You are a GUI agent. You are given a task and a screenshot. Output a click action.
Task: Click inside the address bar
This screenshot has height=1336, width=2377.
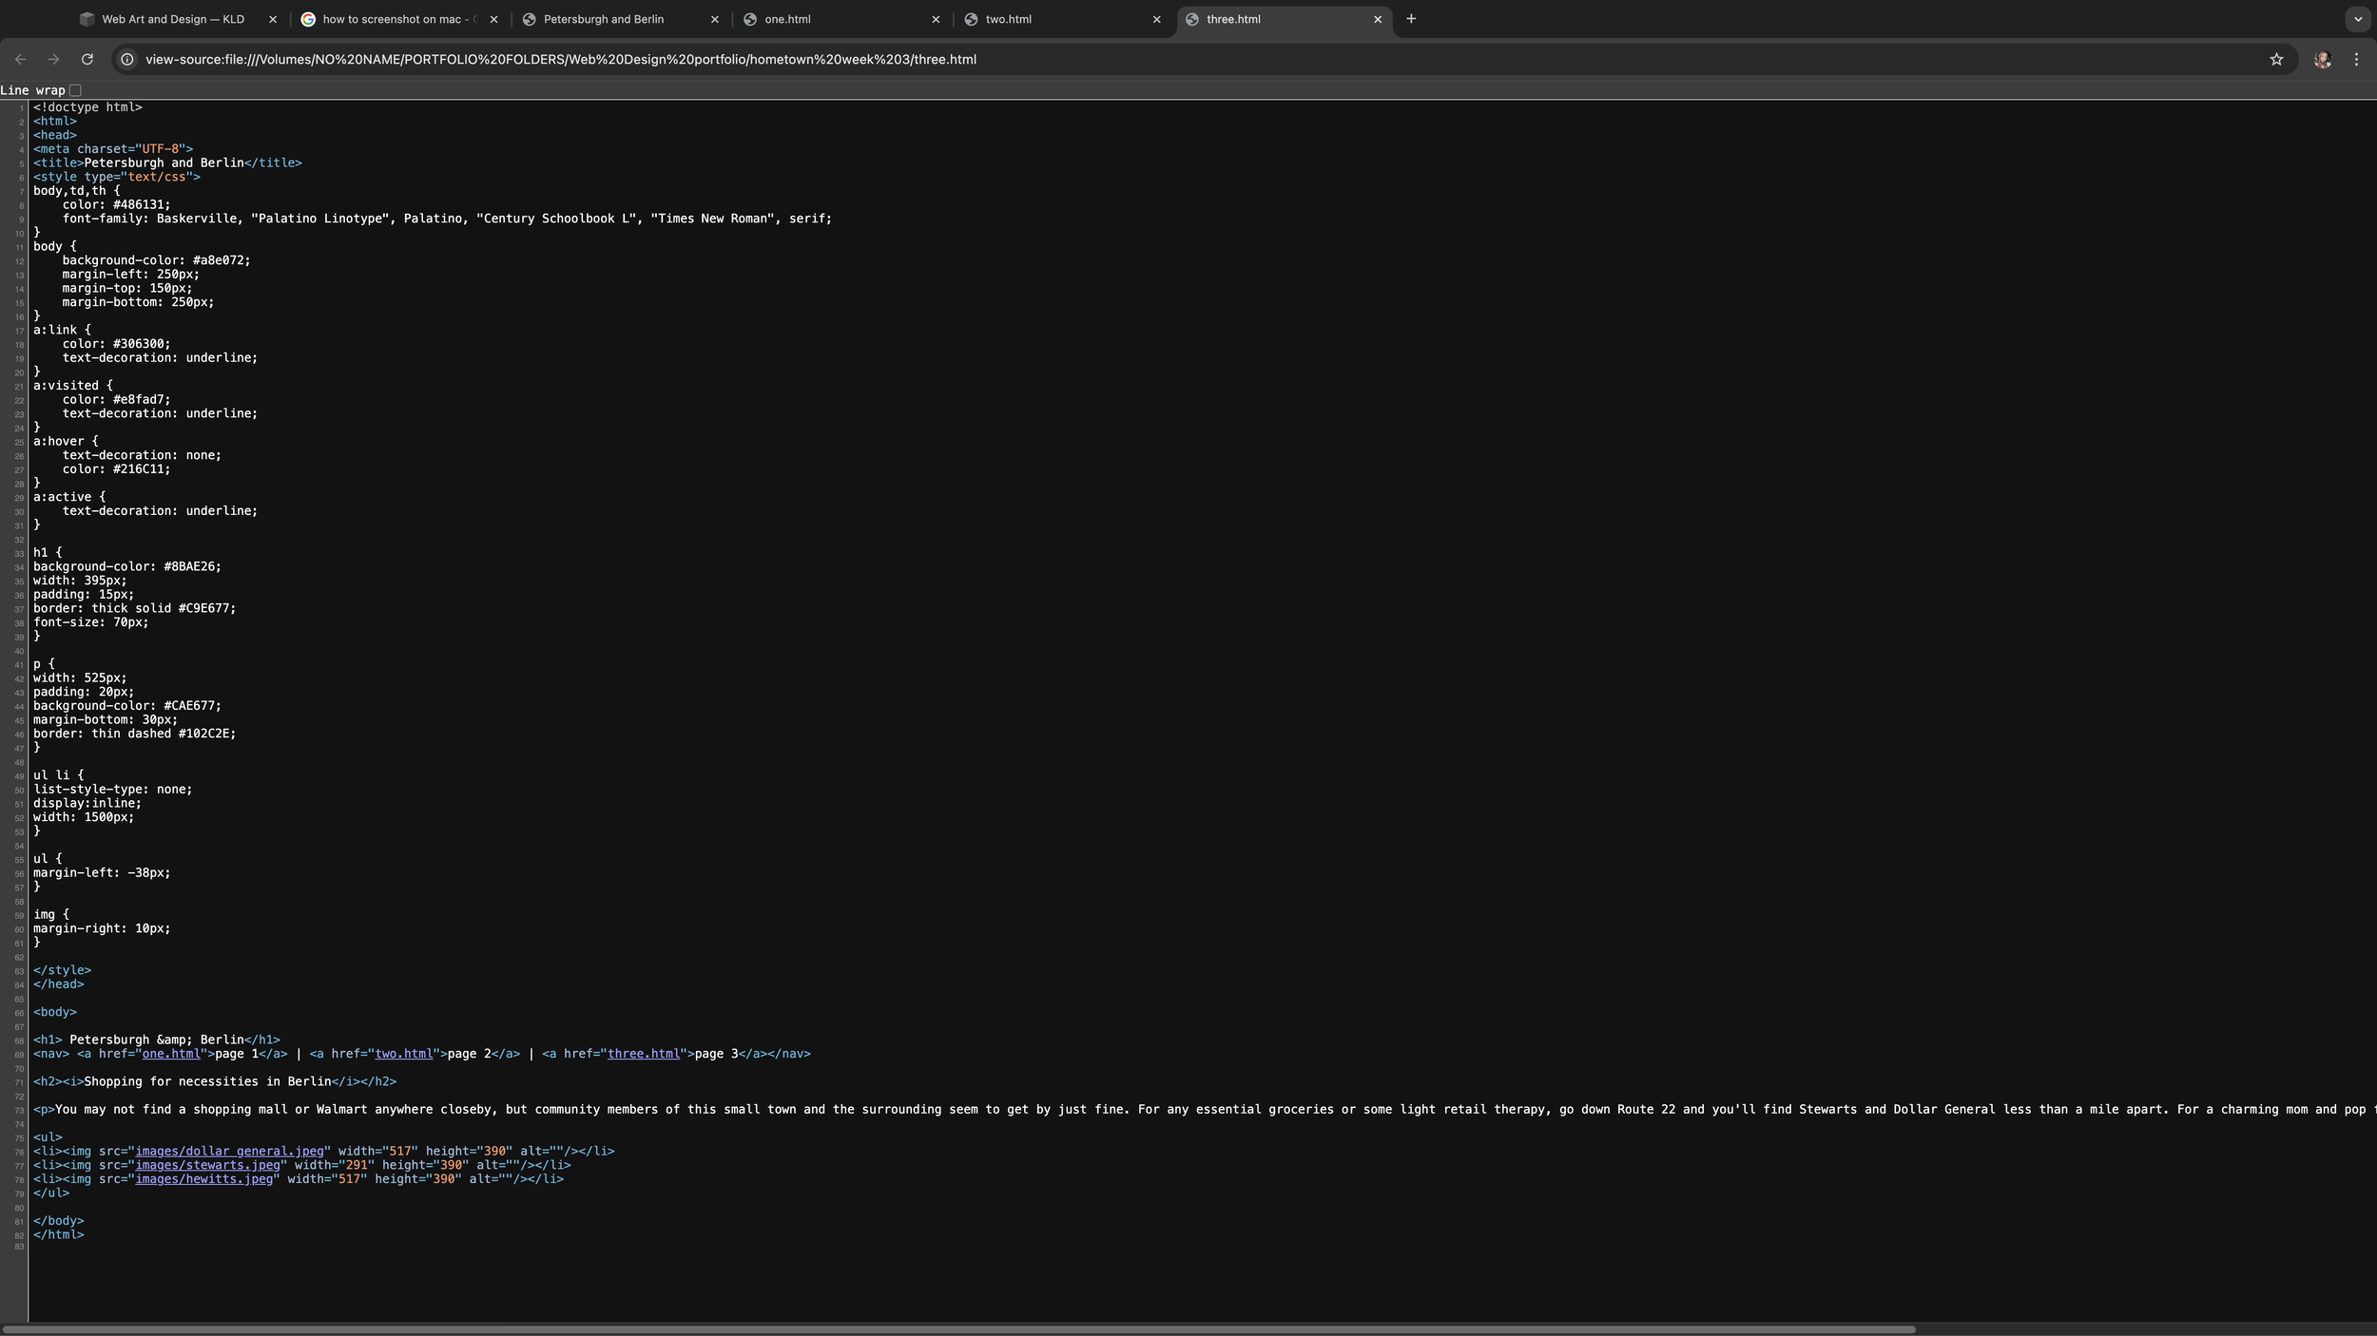point(666,59)
